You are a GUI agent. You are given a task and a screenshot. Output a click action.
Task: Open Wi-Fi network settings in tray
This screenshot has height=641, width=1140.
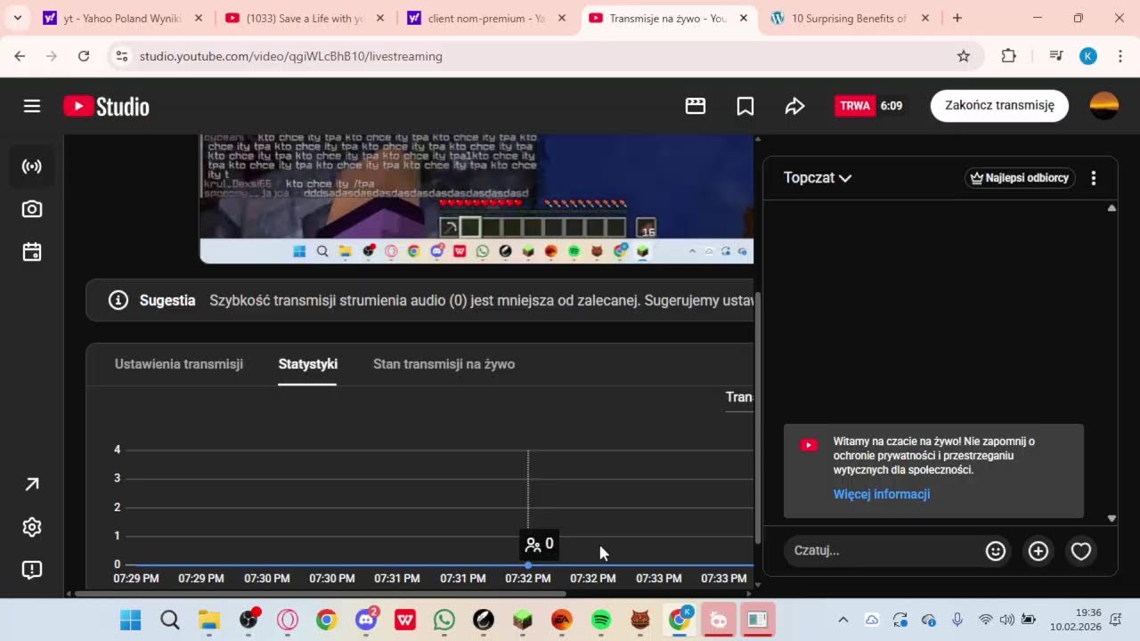(x=985, y=620)
